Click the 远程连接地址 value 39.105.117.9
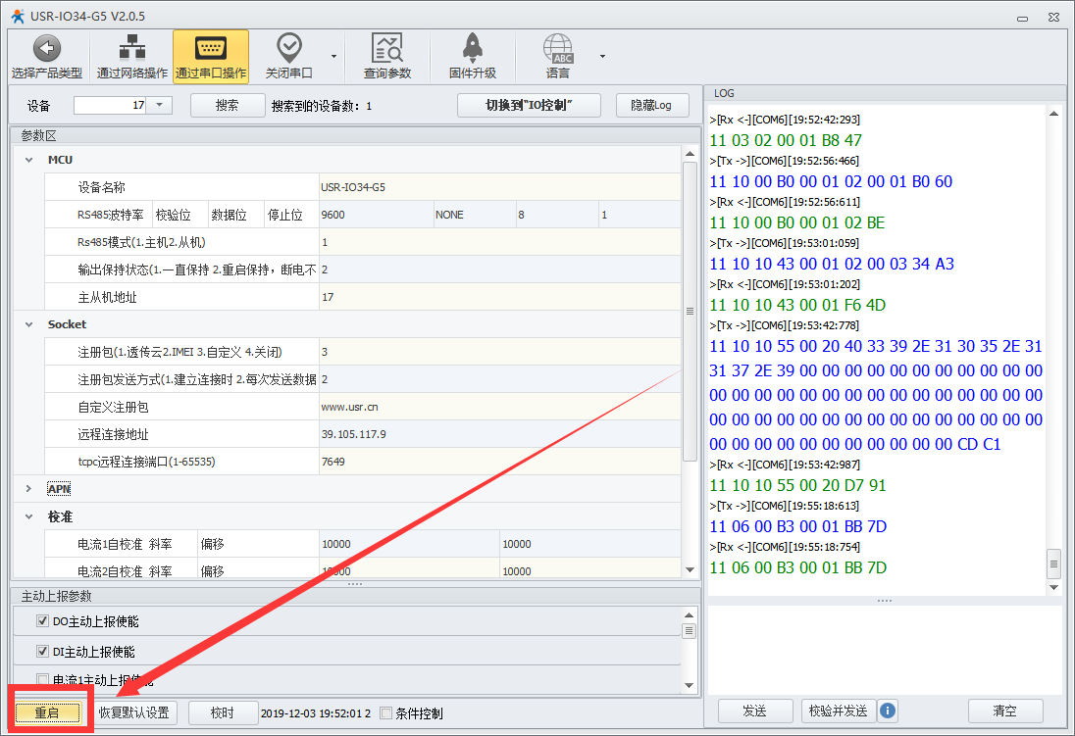Screen dimensions: 1075x736 (x=500, y=434)
